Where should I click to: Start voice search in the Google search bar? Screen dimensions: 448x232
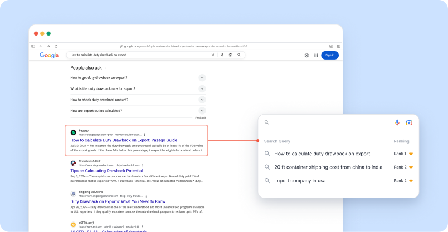point(222,55)
